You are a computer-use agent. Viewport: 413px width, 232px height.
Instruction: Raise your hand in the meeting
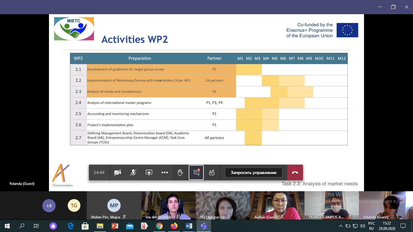pyautogui.click(x=180, y=172)
